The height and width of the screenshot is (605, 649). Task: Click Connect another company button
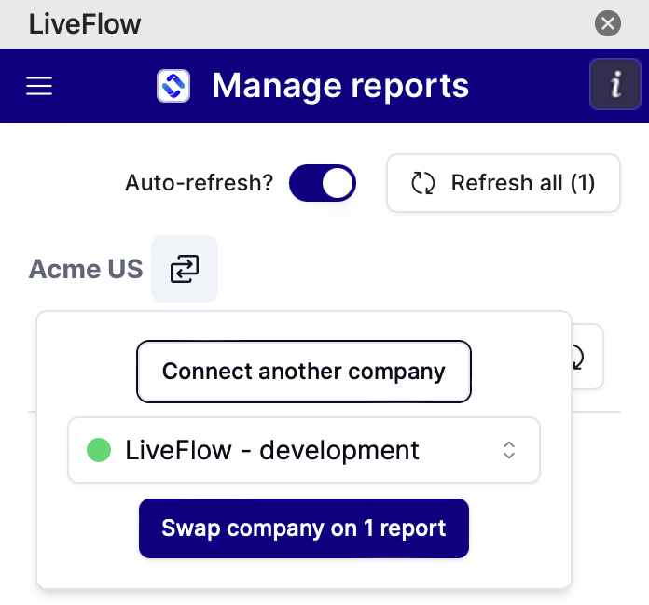pos(304,372)
